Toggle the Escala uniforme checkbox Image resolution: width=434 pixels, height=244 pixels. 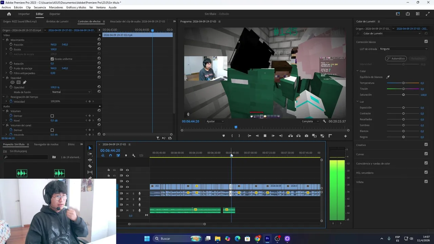tap(52, 59)
